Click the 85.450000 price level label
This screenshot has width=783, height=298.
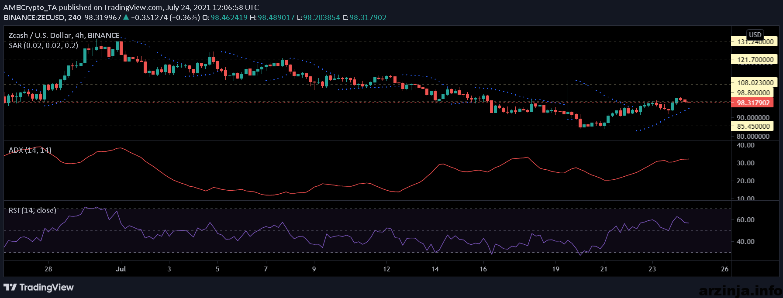753,126
